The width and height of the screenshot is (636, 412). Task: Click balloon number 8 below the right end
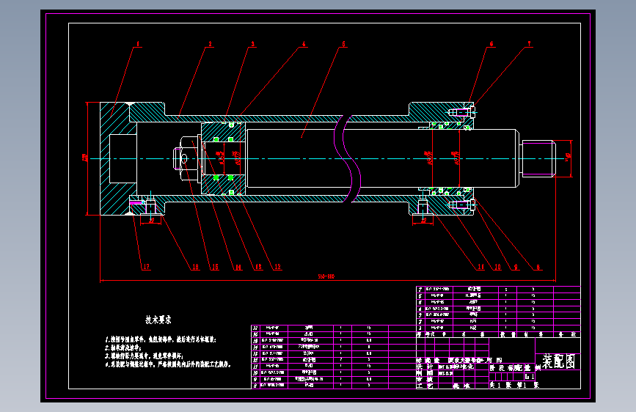click(538, 267)
